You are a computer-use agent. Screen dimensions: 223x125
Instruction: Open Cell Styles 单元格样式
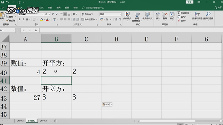coord(147,16)
